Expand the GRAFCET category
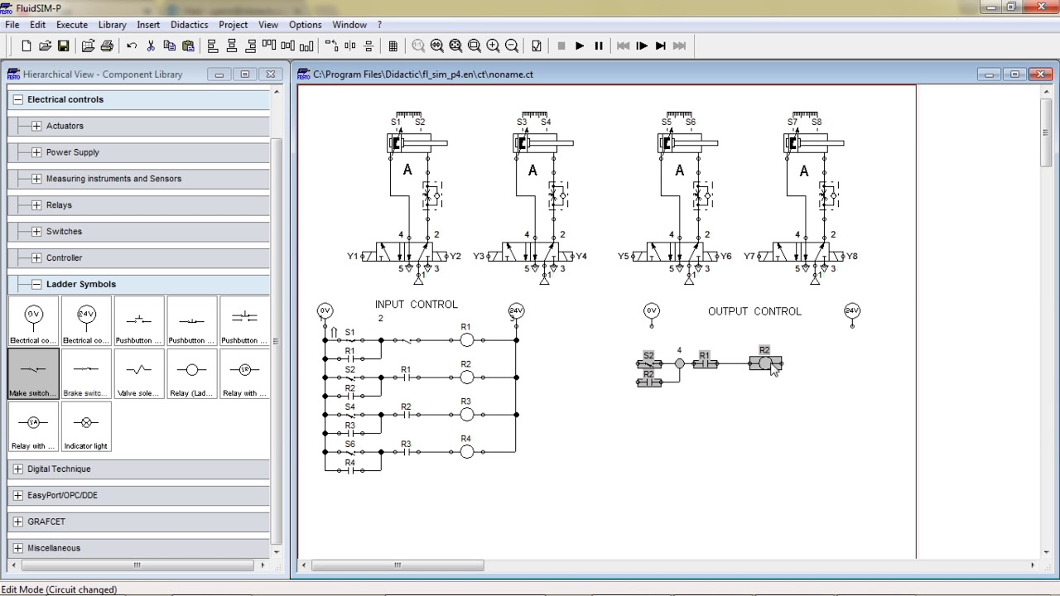Viewport: 1060px width, 596px height. [18, 521]
